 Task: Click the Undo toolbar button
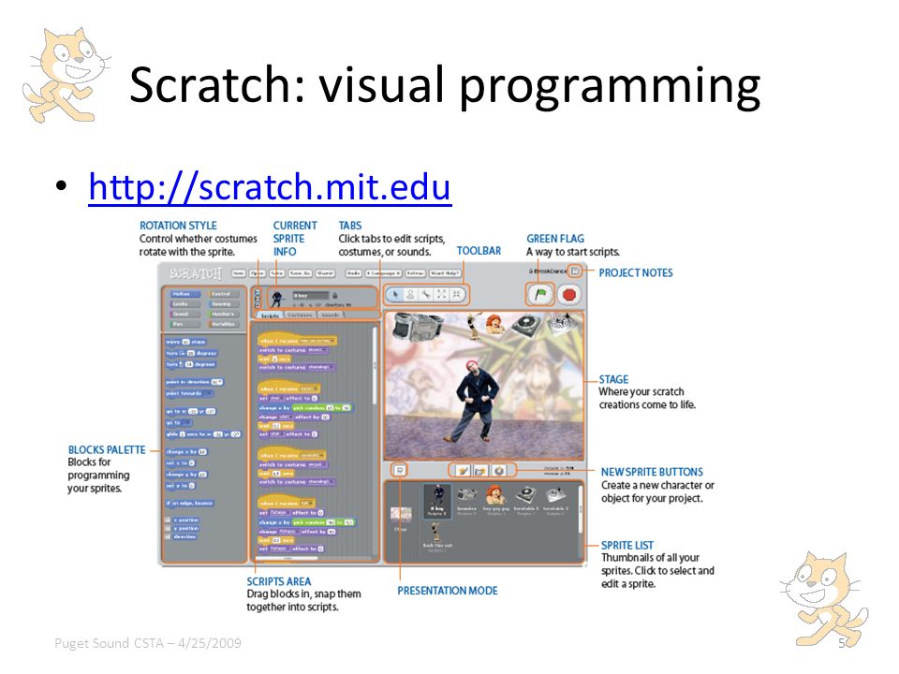354,273
